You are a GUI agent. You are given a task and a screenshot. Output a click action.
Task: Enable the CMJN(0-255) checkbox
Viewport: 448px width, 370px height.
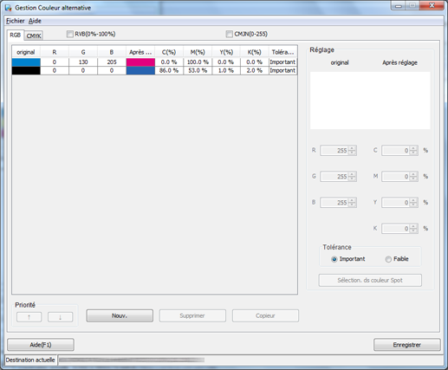pyautogui.click(x=230, y=34)
